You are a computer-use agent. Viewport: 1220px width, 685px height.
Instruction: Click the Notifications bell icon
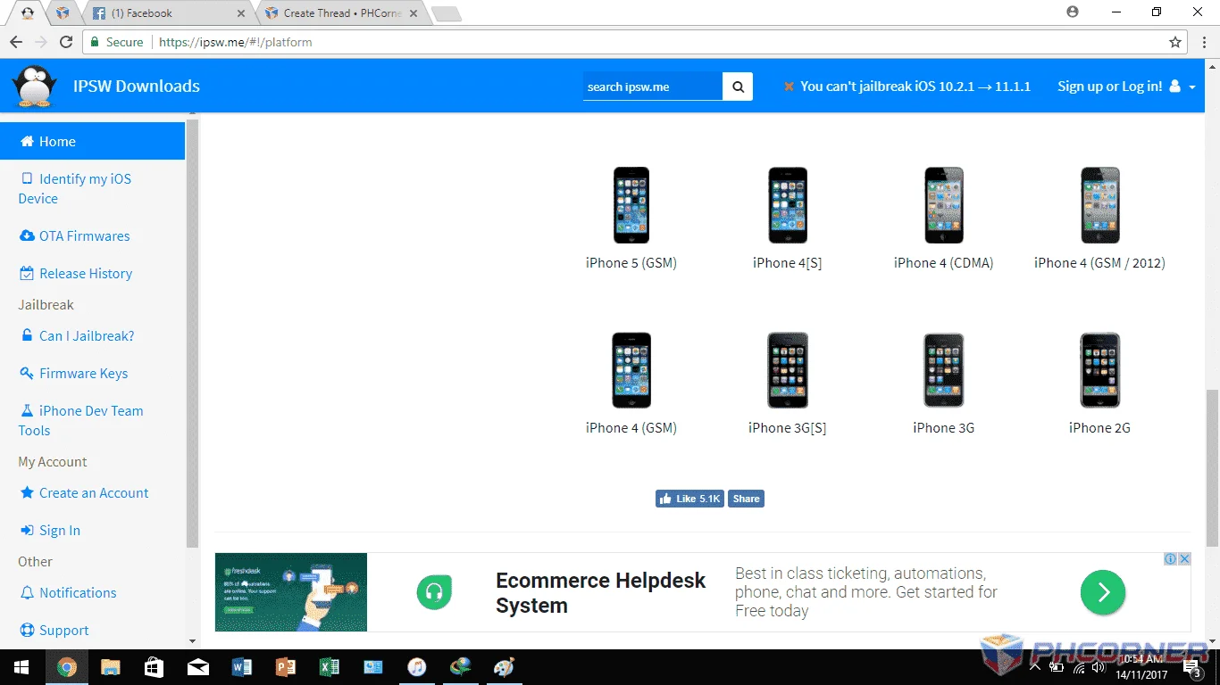coord(27,593)
